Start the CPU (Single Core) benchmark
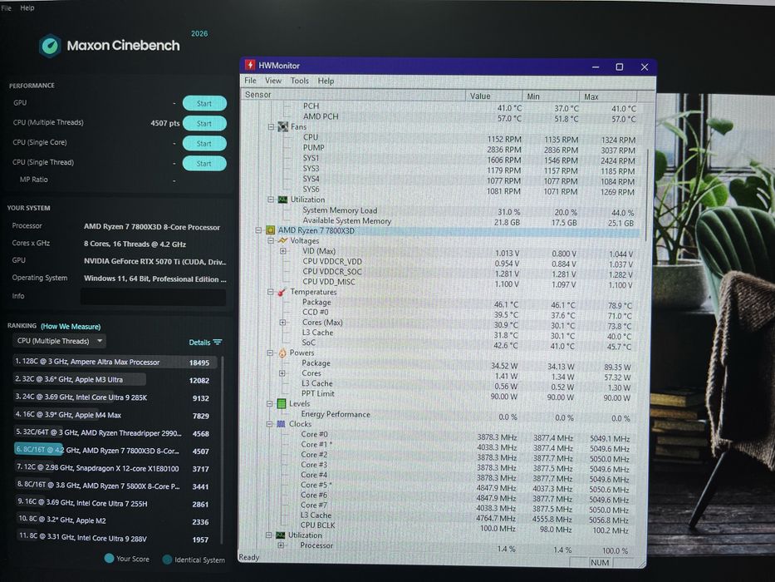Image resolution: width=775 pixels, height=582 pixels. (204, 144)
